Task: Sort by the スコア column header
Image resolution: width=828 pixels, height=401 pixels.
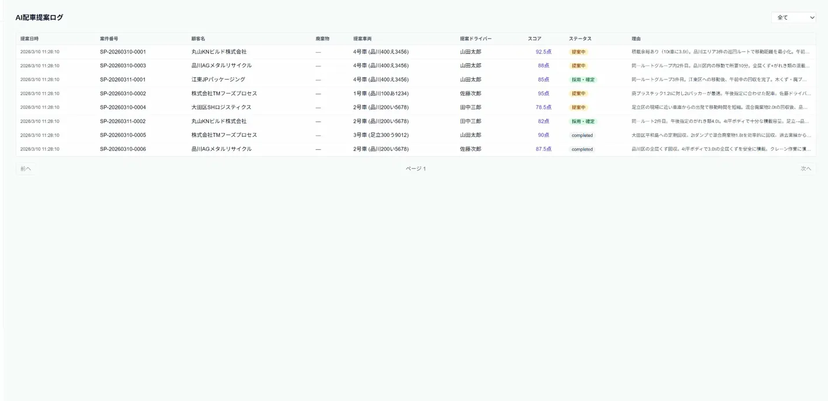Action: (x=533, y=38)
